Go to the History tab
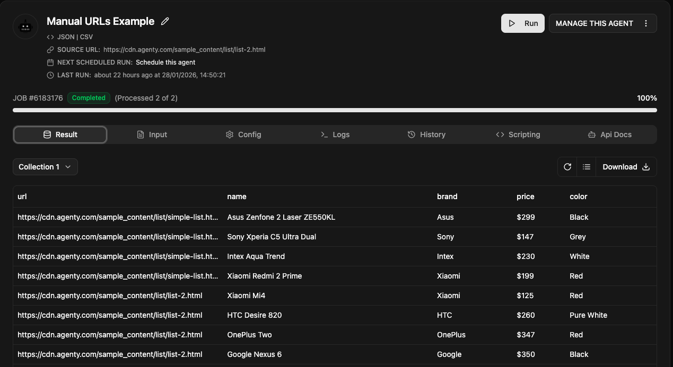673x367 pixels. point(426,135)
